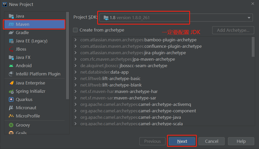This screenshot has width=259, height=149.
Task: Click the Next button
Action: 182,141
